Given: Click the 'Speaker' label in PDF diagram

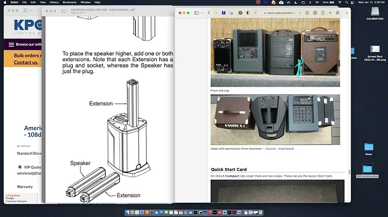Looking at the screenshot, I should (x=80, y=163).
